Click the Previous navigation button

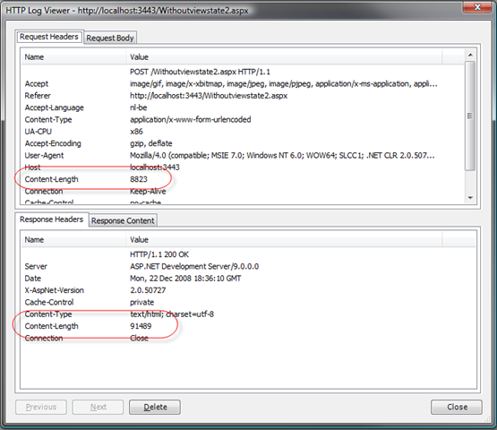pos(41,407)
